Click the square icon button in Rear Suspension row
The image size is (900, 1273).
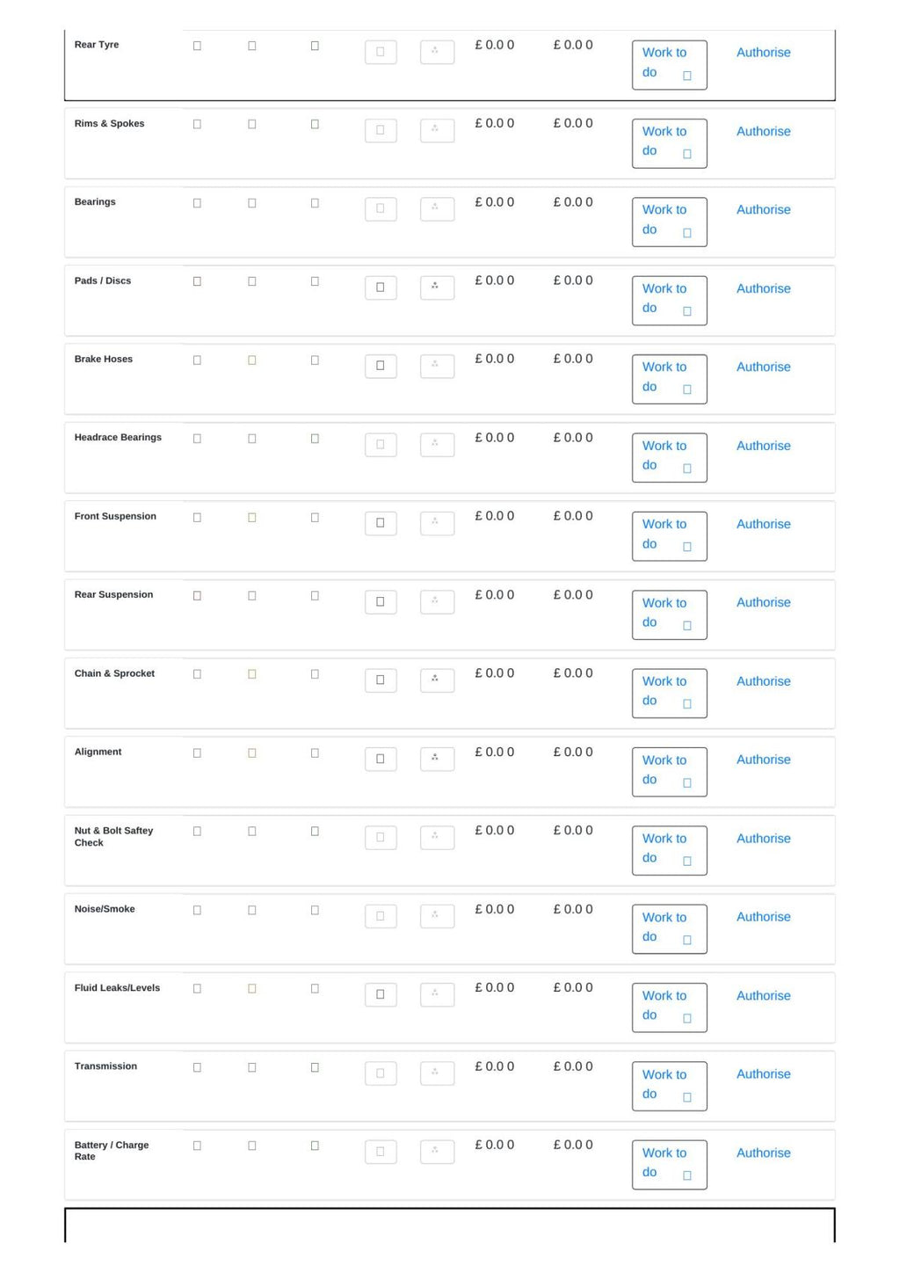pos(381,602)
